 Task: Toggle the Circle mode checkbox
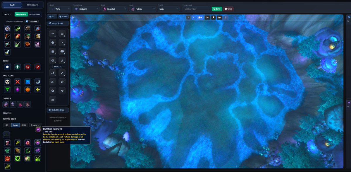[x=27, y=21]
